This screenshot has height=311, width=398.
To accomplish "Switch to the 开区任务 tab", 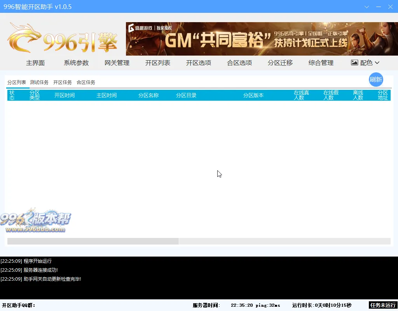I will [x=63, y=82].
